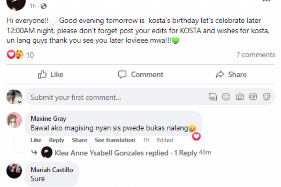The image size is (281, 187).
Task: Open Mariah Castillo's profile picture
Action: click(x=14, y=171)
